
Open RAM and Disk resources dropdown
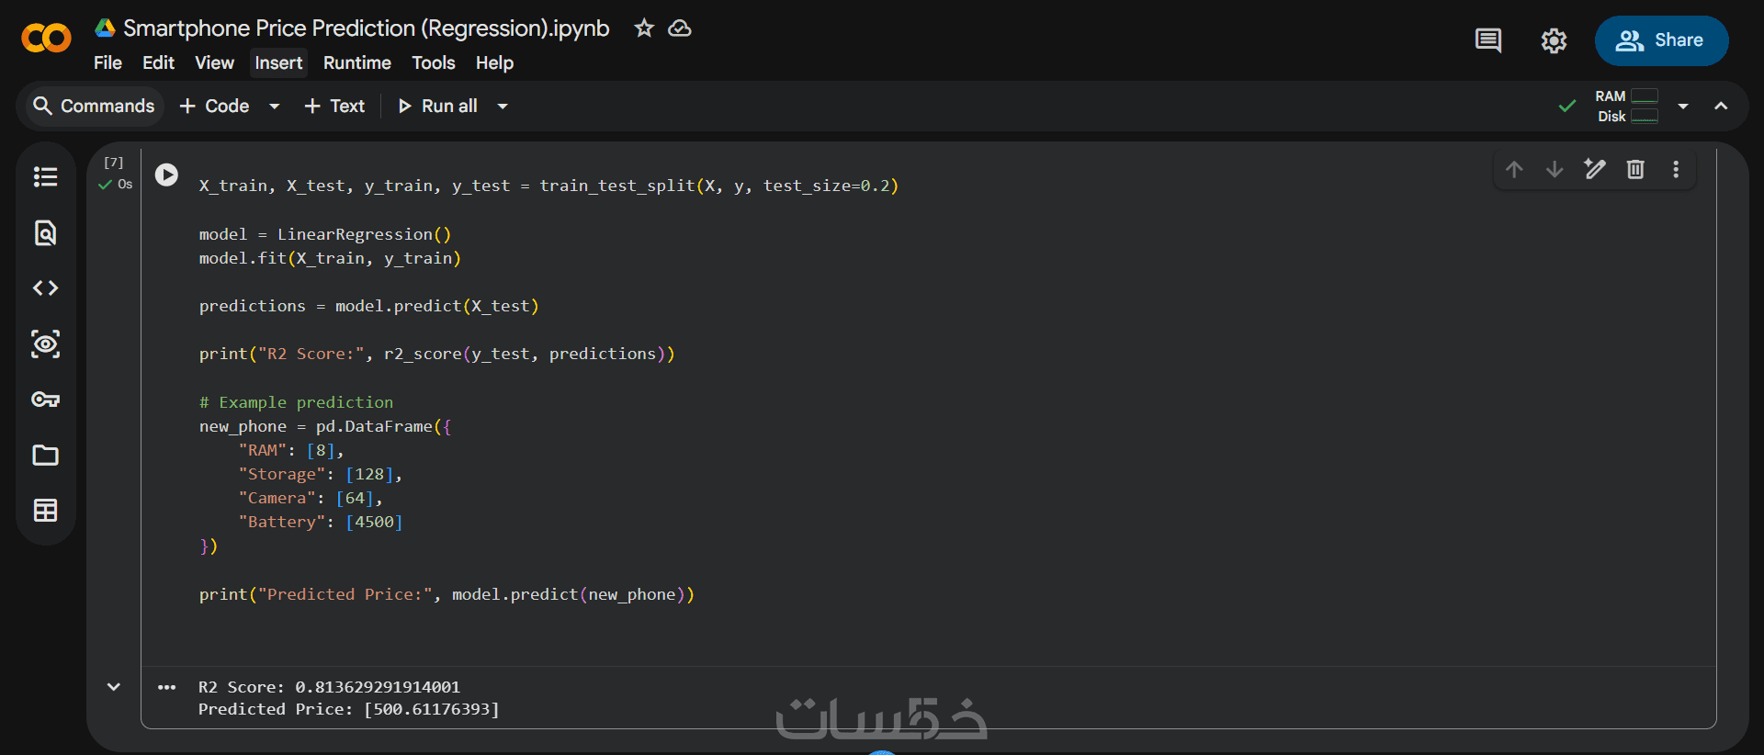[1683, 107]
